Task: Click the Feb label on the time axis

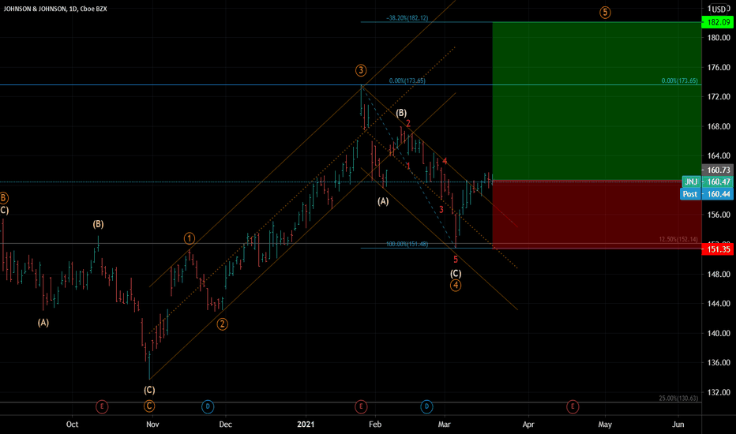Action: pyautogui.click(x=375, y=425)
